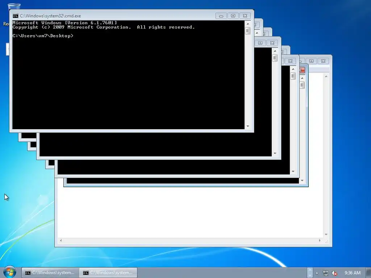Click scroll-down arrow in front cmd.exe window
The width and height of the screenshot is (371, 278).
pyautogui.click(x=248, y=126)
